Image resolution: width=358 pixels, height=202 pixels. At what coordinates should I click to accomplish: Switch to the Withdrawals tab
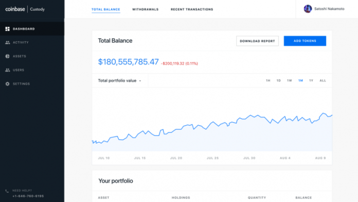click(145, 9)
